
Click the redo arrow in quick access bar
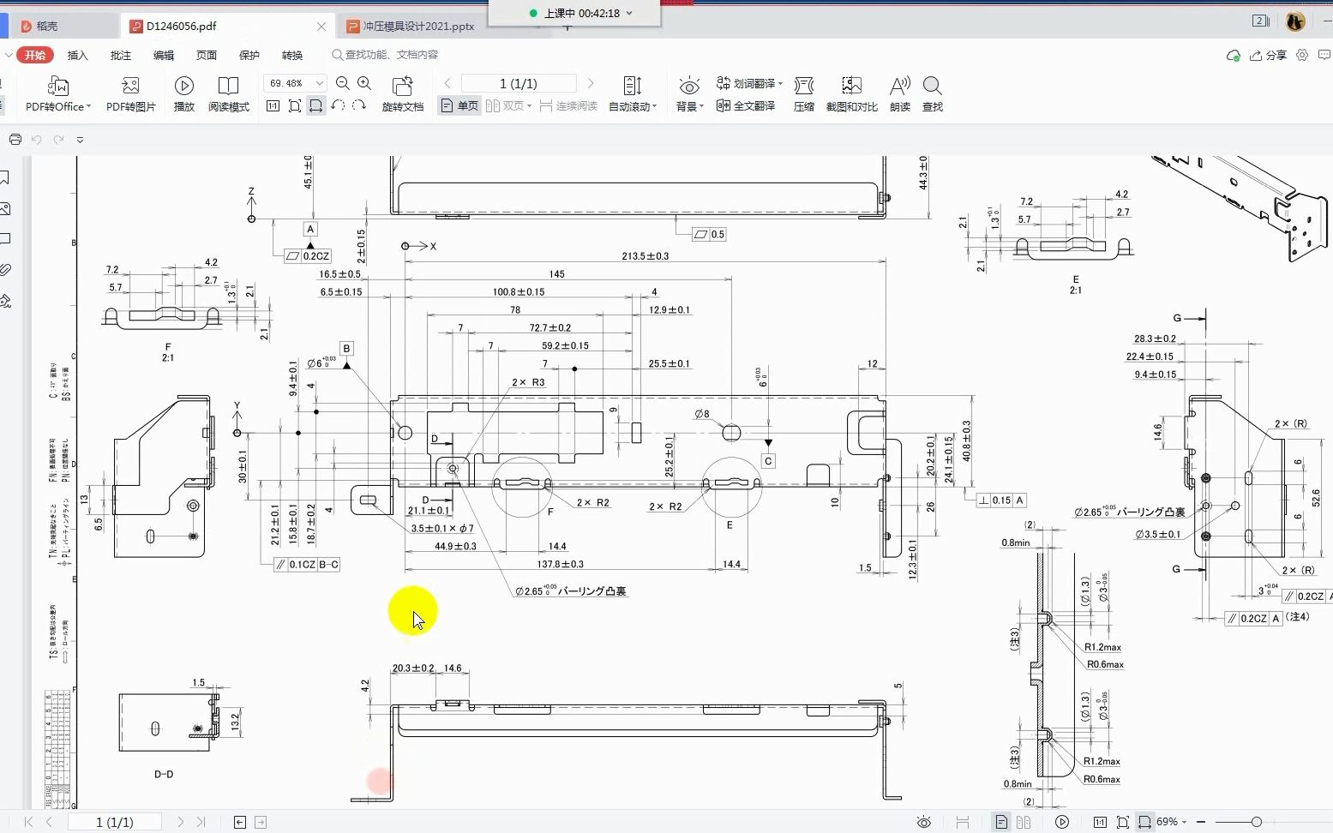(x=58, y=140)
